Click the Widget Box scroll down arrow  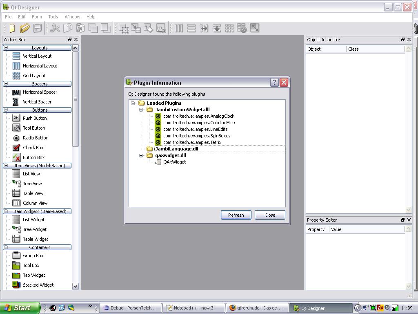pos(75,287)
